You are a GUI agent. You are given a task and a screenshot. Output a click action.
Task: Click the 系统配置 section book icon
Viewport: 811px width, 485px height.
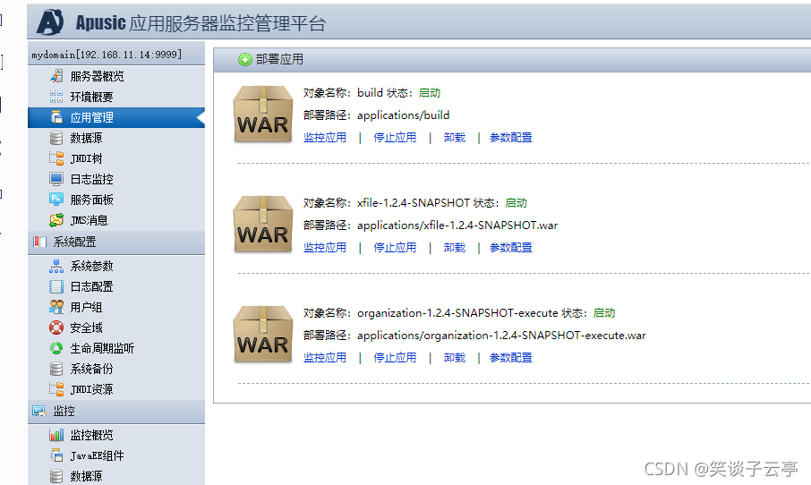(39, 242)
